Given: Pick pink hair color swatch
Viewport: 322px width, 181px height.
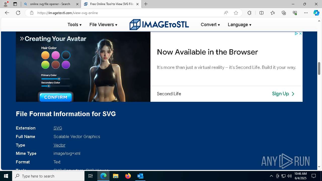Looking at the screenshot, I should pos(56,55).
